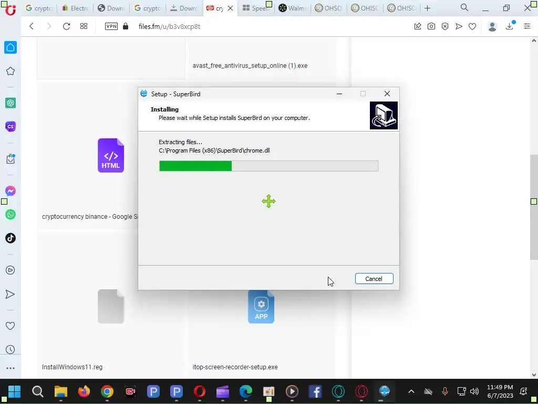Open the itop-screen-recorder-setup.exe file name
Image resolution: width=538 pixels, height=404 pixels.
coord(235,367)
